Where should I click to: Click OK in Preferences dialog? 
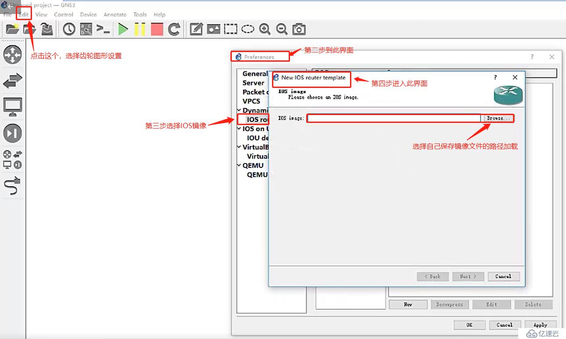pyautogui.click(x=470, y=325)
